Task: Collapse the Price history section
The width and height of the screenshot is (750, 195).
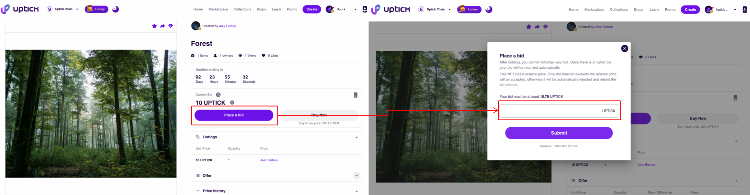Action: tap(356, 191)
